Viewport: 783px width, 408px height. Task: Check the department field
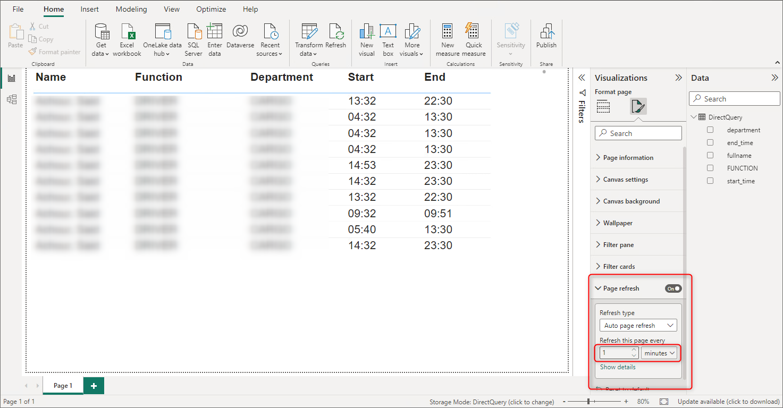point(710,130)
